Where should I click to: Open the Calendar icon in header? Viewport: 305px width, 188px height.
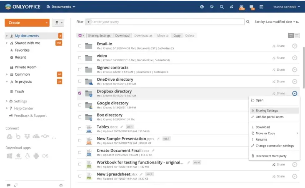point(261,7)
